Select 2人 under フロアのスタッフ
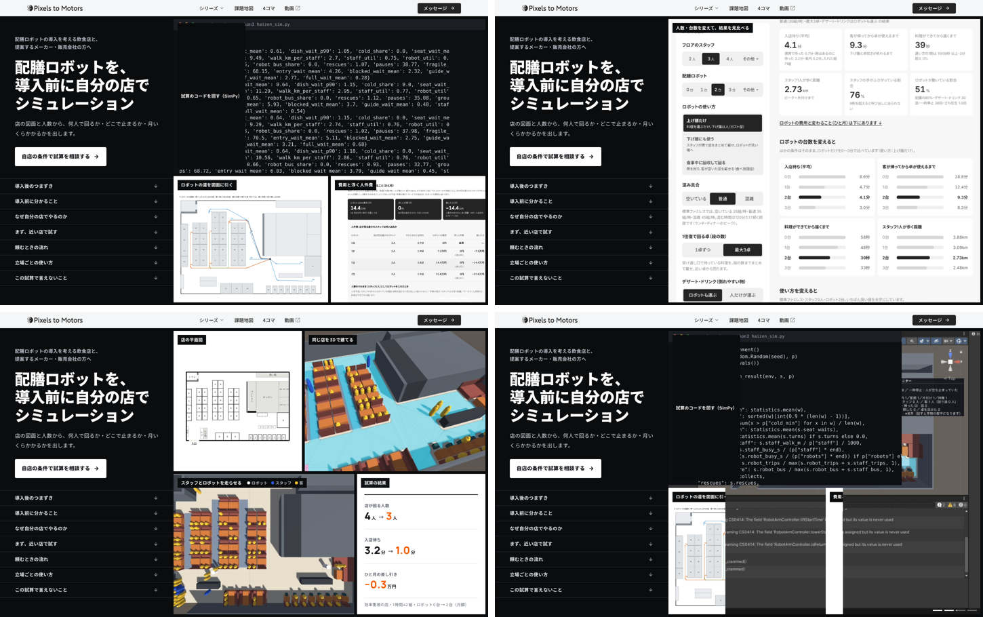 pos(691,59)
